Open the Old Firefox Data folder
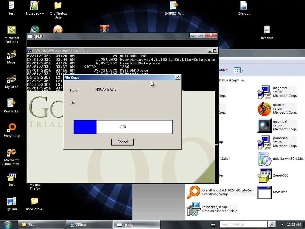Screen dimensions: 305x229 point(58,10)
